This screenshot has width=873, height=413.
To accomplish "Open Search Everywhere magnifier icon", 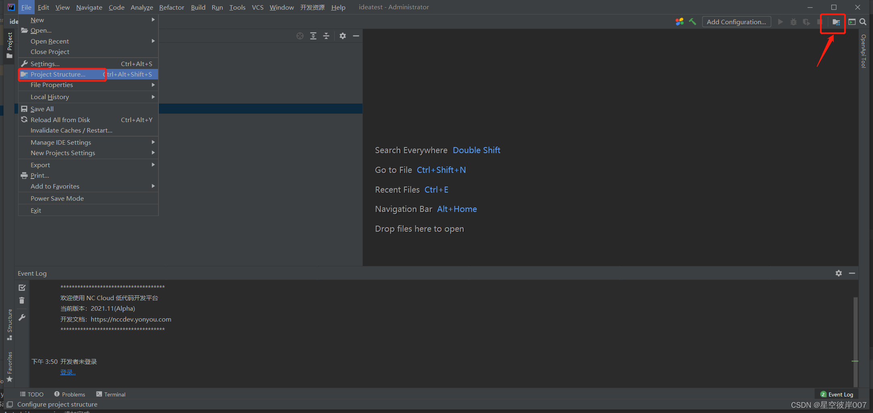I will [x=863, y=22].
